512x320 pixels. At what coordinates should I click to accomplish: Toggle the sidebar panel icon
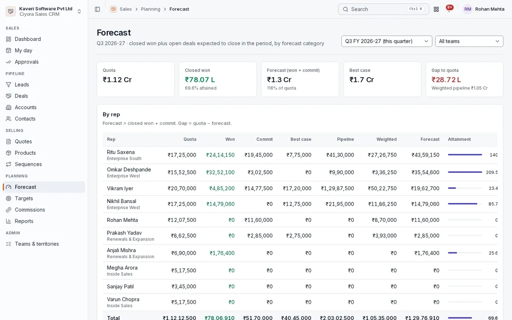97,9
